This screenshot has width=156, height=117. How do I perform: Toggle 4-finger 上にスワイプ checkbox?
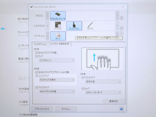coord(37,76)
